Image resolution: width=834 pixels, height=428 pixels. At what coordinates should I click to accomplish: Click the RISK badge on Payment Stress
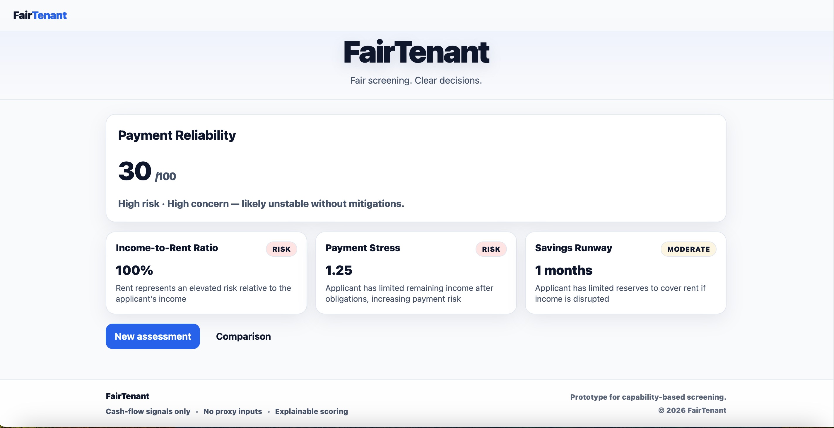(491, 249)
